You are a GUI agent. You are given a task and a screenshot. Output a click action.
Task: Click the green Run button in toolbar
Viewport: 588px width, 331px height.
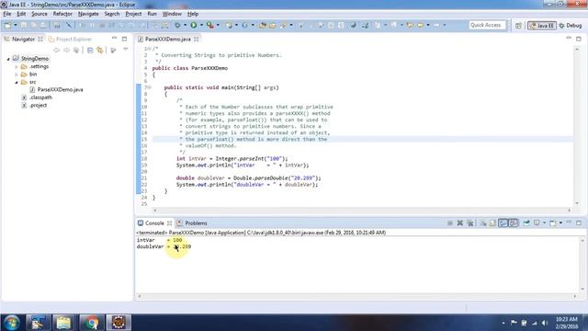point(194,25)
